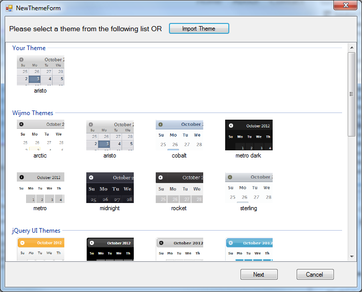Pick the blue-header jQuery UI theme thumbnail

(x=249, y=250)
